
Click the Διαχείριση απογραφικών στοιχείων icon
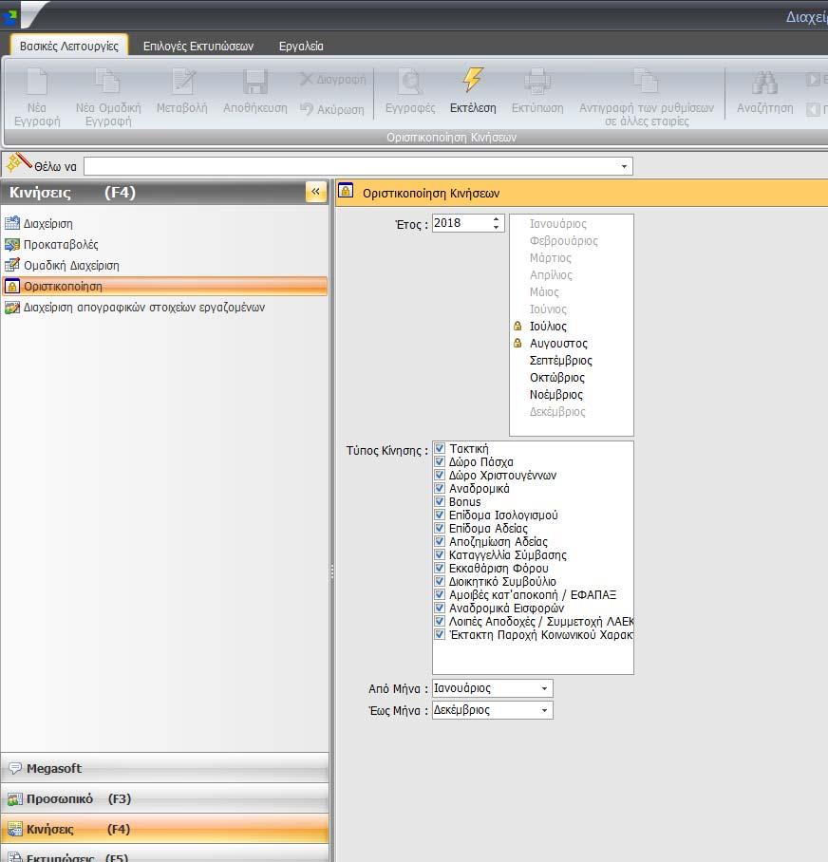tap(12, 307)
